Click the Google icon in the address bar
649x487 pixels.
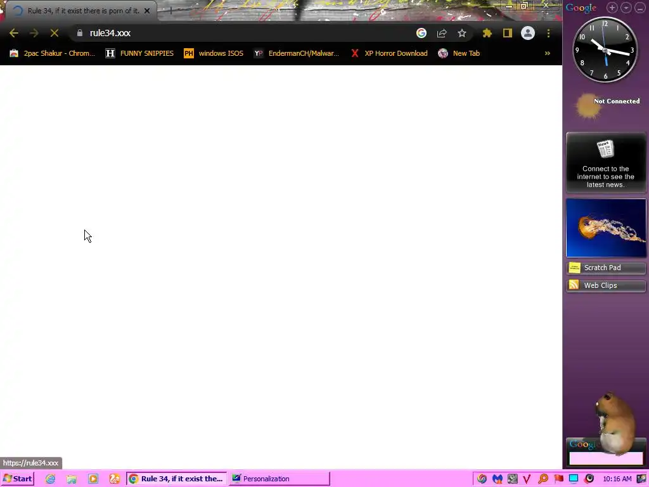[421, 33]
